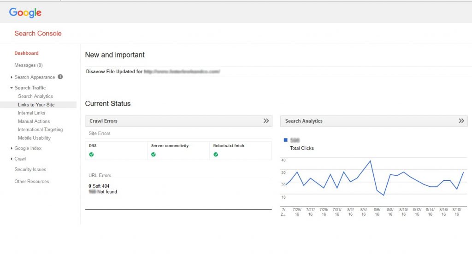
Task: Click the 8/4/16 date axis label
Action: [x=364, y=212]
